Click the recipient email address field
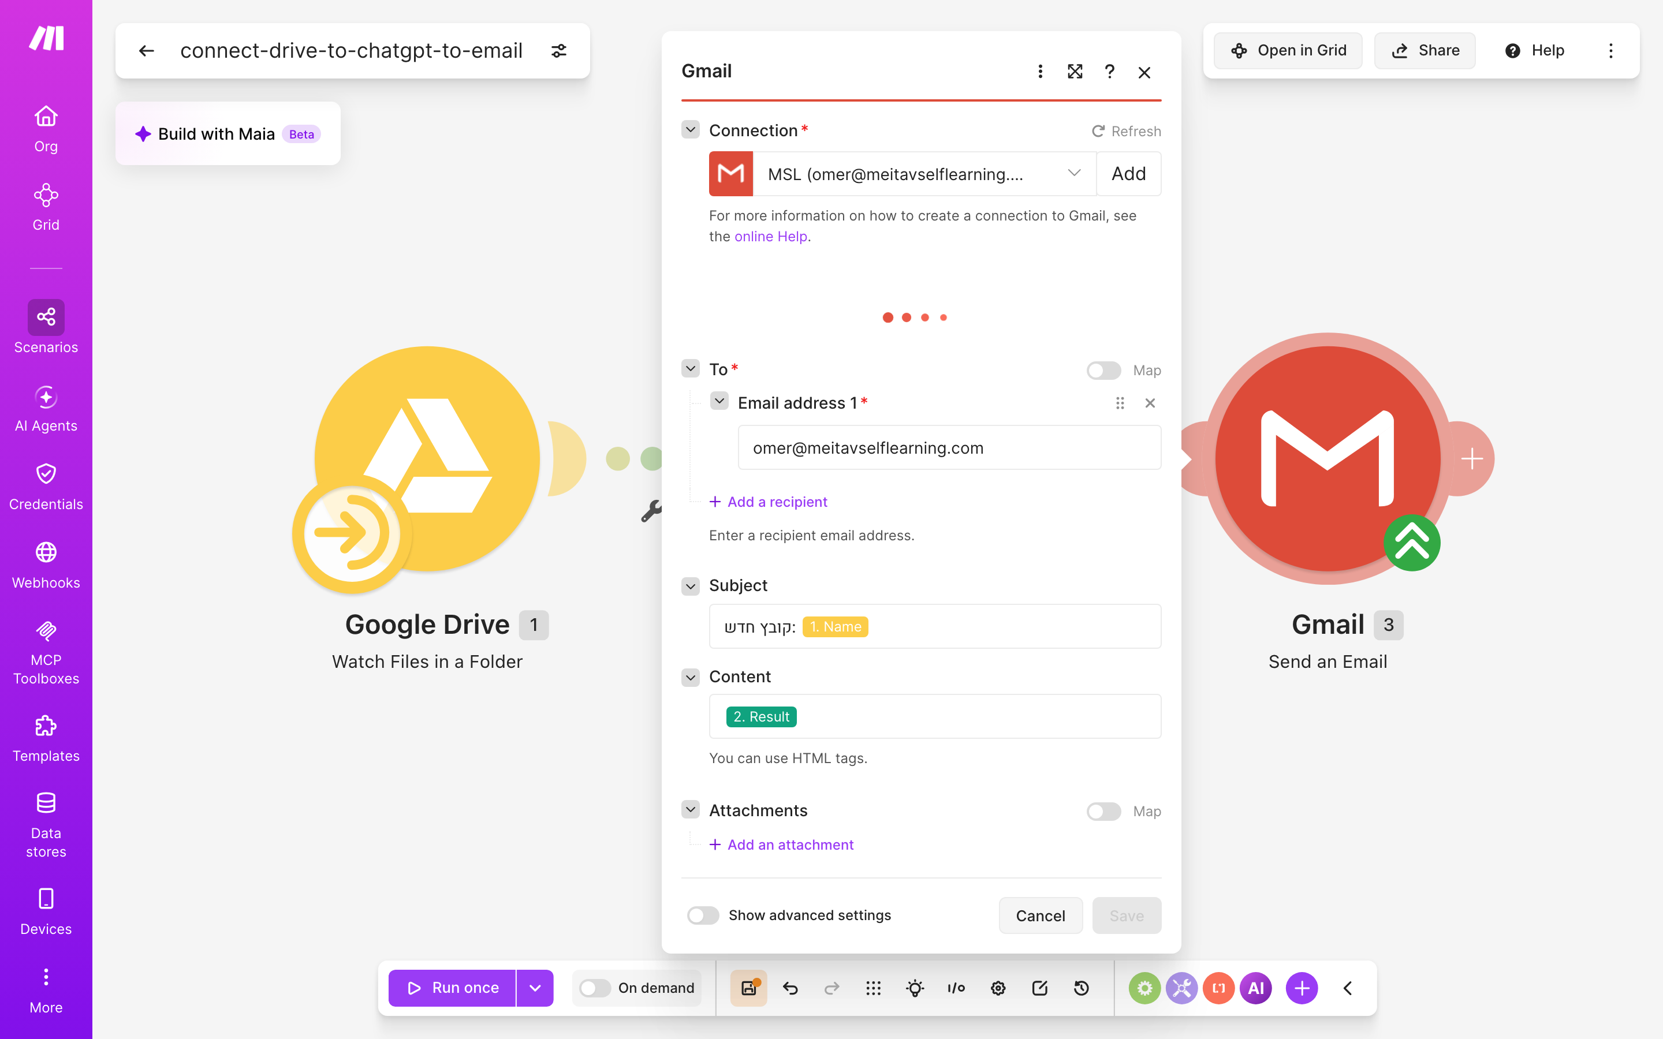Viewport: 1663px width, 1039px height. pos(949,447)
